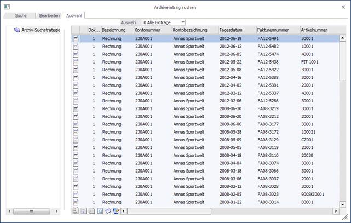Click the blue eraser-shaped icon in bottom toolbar
The image size is (351, 223).
tap(108, 211)
